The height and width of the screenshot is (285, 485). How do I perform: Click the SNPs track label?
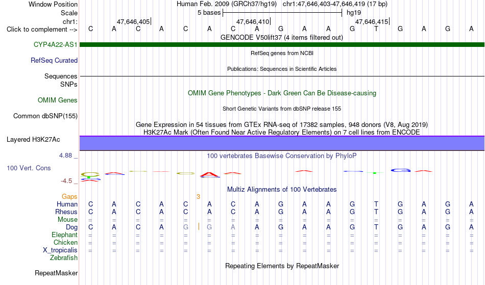[x=69, y=84]
